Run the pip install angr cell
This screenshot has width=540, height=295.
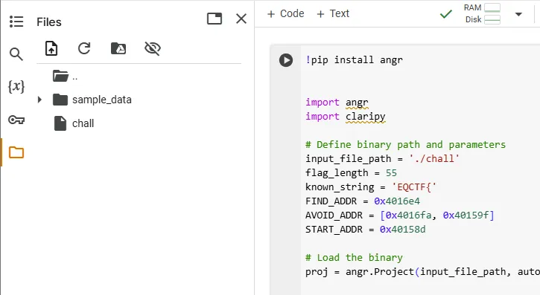click(286, 60)
